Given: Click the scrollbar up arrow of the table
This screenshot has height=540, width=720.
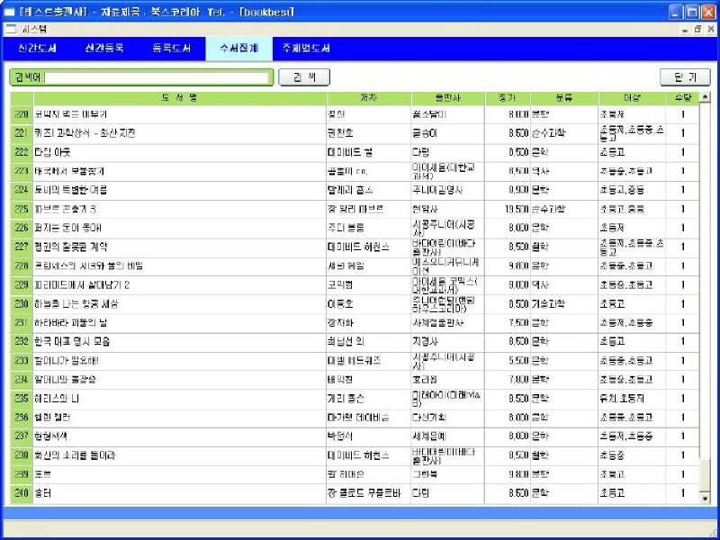Looking at the screenshot, I should point(705,97).
